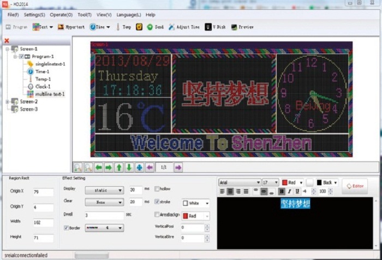
Task: Move area down with green arrow
Action: [x=129, y=168]
